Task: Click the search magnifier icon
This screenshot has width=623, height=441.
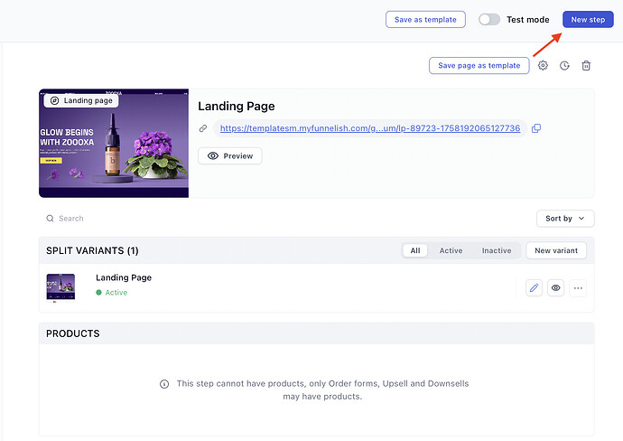Action: (x=51, y=219)
